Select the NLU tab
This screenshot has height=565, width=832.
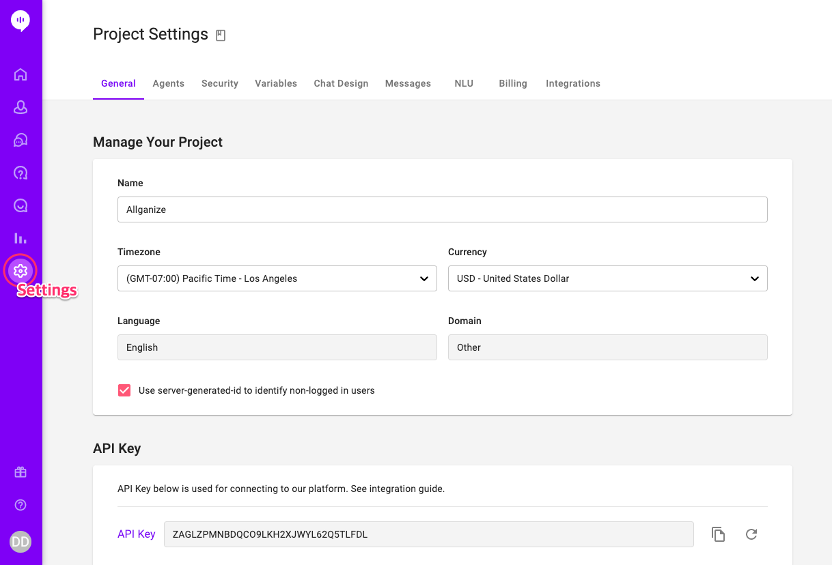tap(464, 83)
